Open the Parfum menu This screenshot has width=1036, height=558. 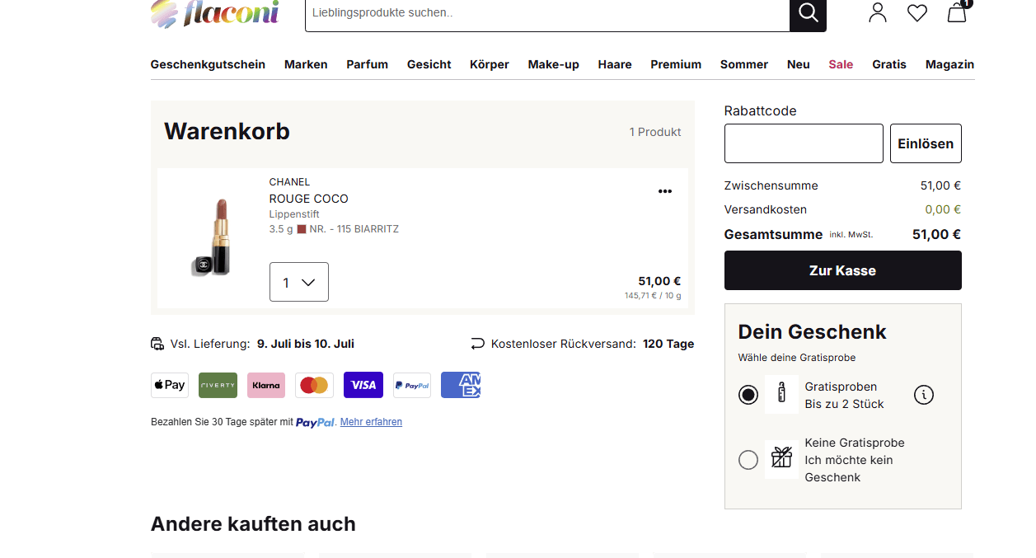pyautogui.click(x=367, y=64)
